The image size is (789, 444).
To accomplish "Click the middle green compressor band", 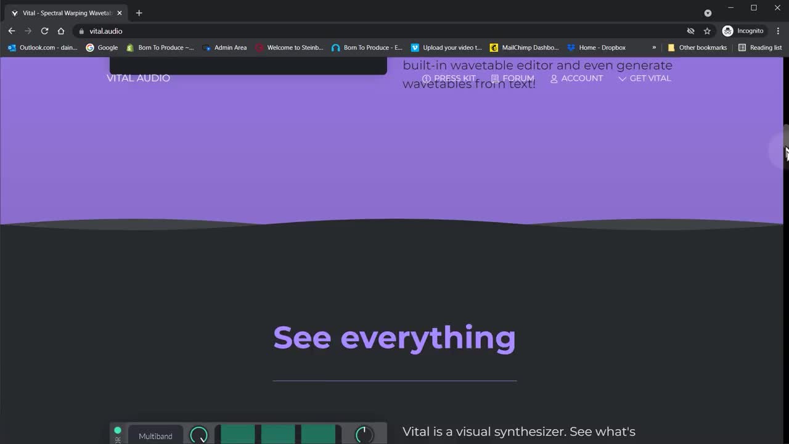I will [278, 434].
